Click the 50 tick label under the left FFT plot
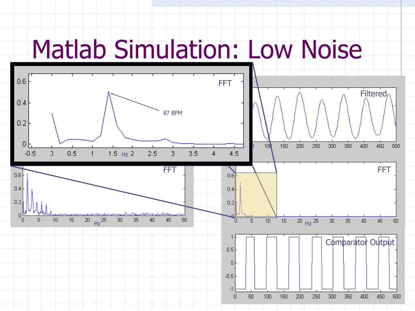415x311 pixels. 184,220
